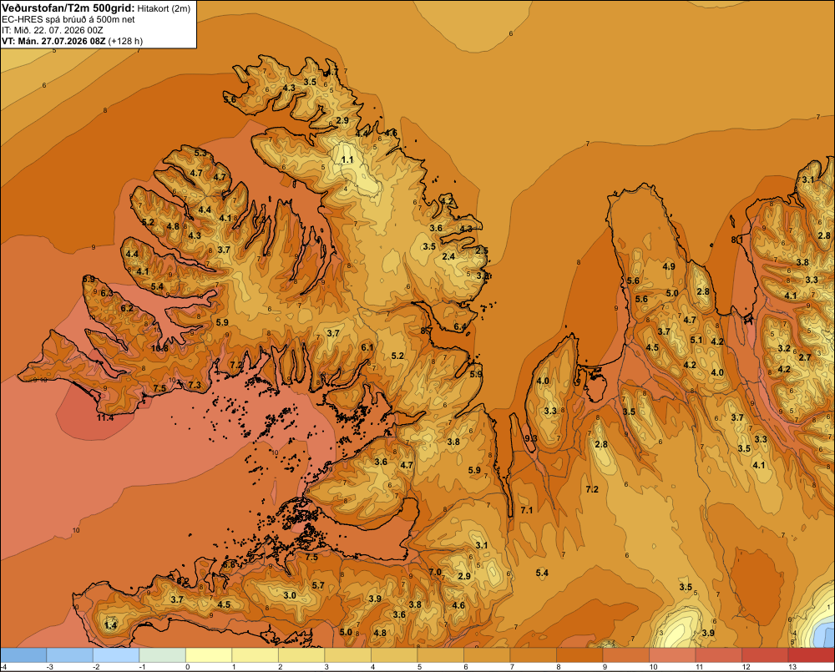835x672 pixels.
Task: Click the legend tick label '0'
Action: point(187,667)
